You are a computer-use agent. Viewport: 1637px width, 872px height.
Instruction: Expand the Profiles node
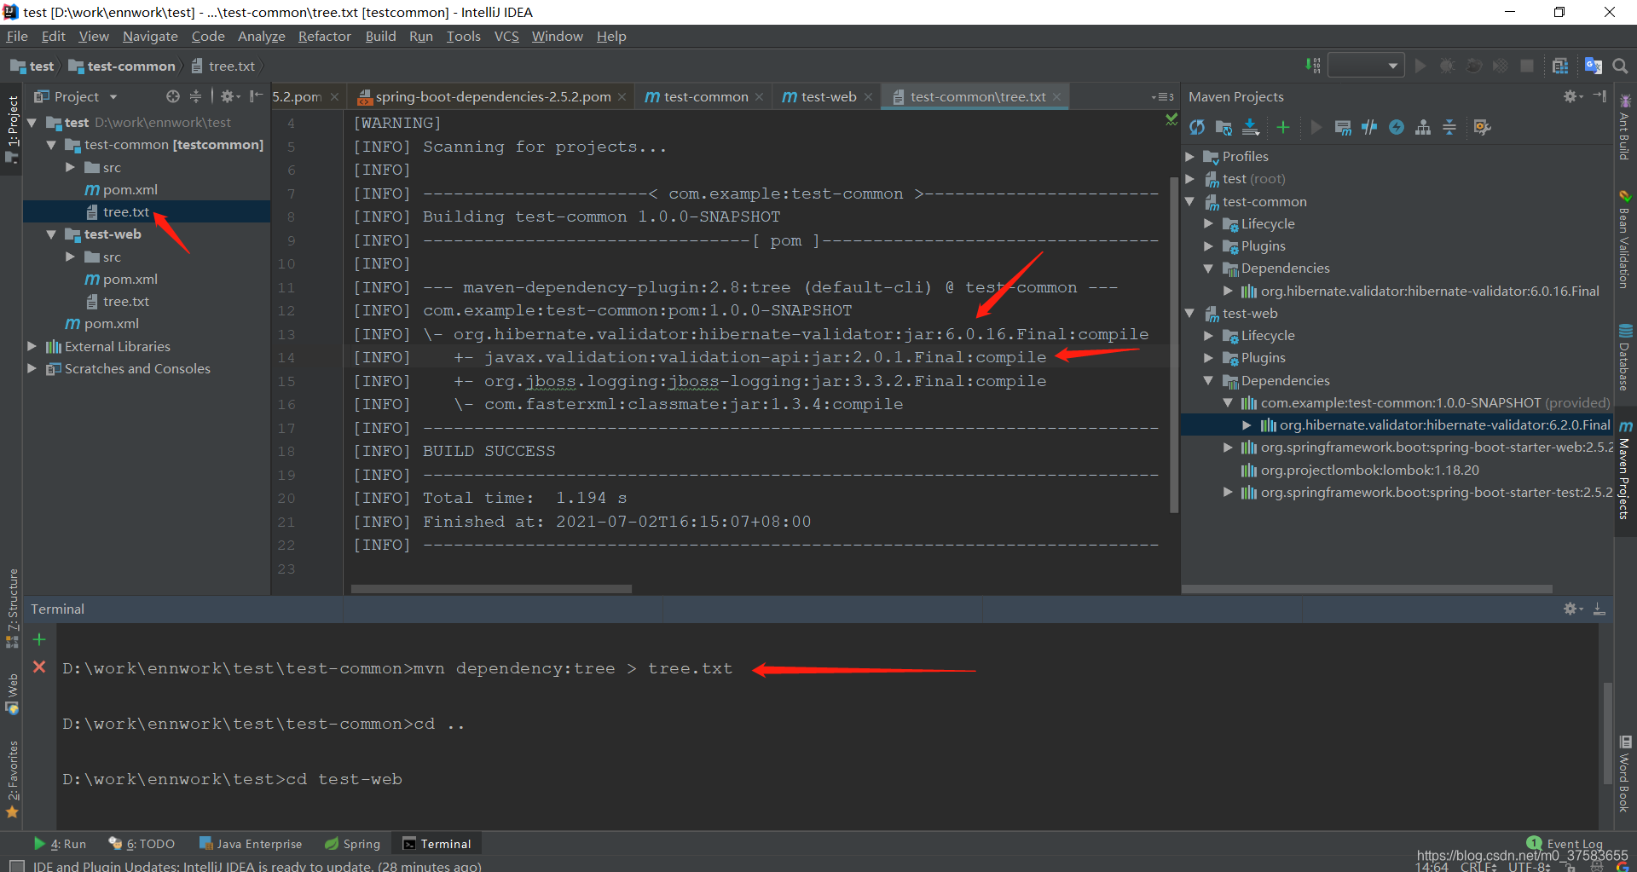[x=1191, y=156]
